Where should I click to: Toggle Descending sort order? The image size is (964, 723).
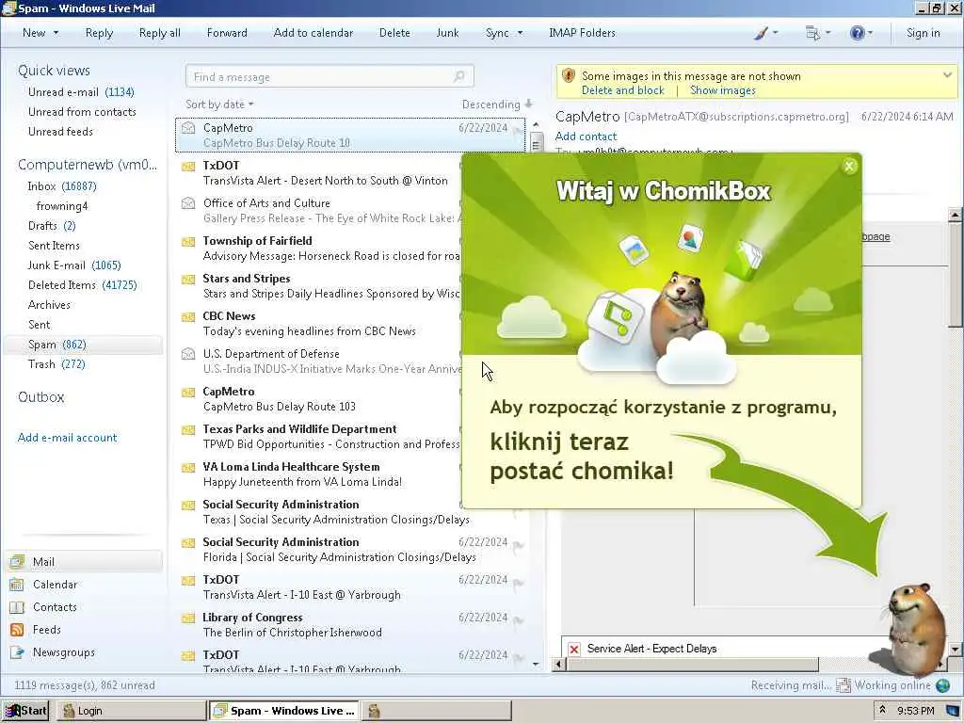497,104
